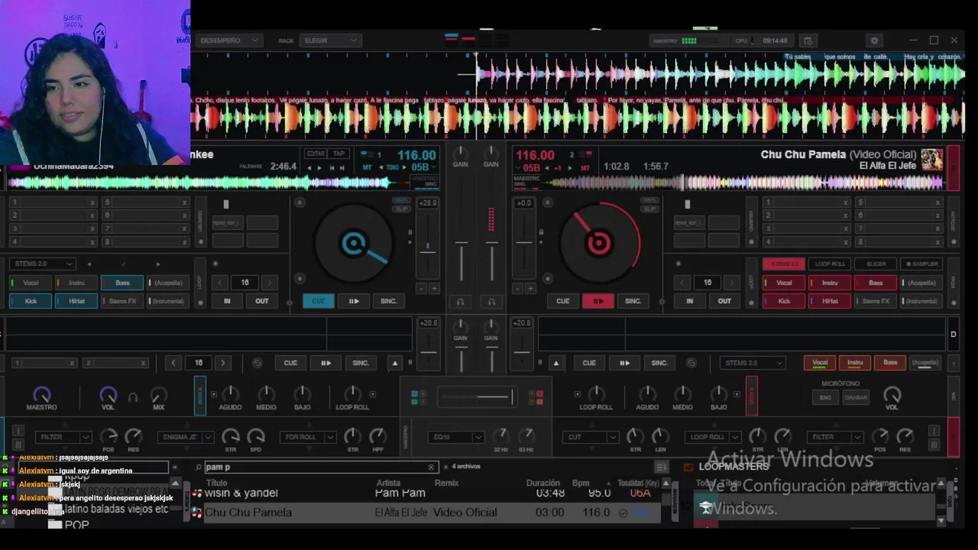Open the FDR ROLL effect dropdown
The width and height of the screenshot is (978, 550).
(309, 437)
